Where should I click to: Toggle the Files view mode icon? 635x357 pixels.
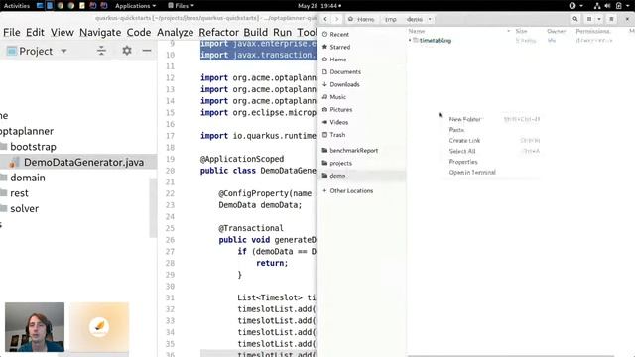point(589,19)
